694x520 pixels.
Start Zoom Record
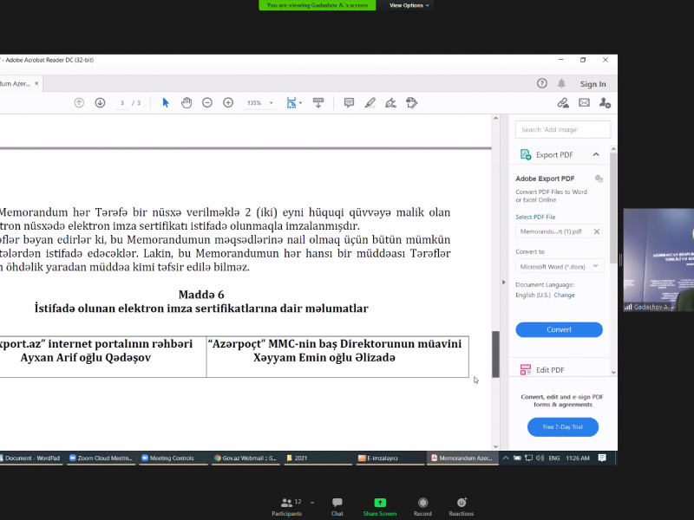pyautogui.click(x=422, y=507)
